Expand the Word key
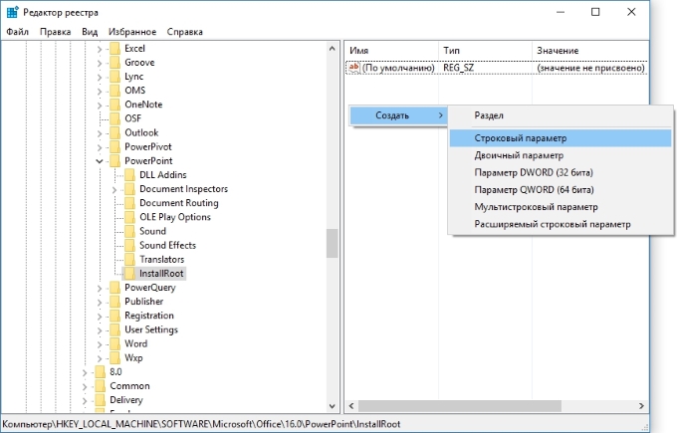The image size is (677, 433). 100,344
